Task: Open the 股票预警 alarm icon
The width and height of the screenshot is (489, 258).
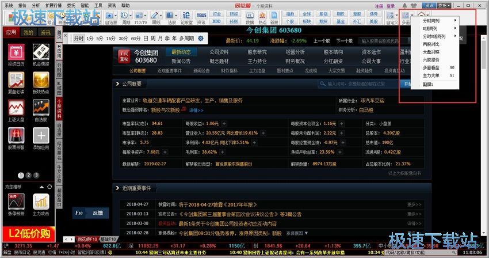Action: (16, 135)
